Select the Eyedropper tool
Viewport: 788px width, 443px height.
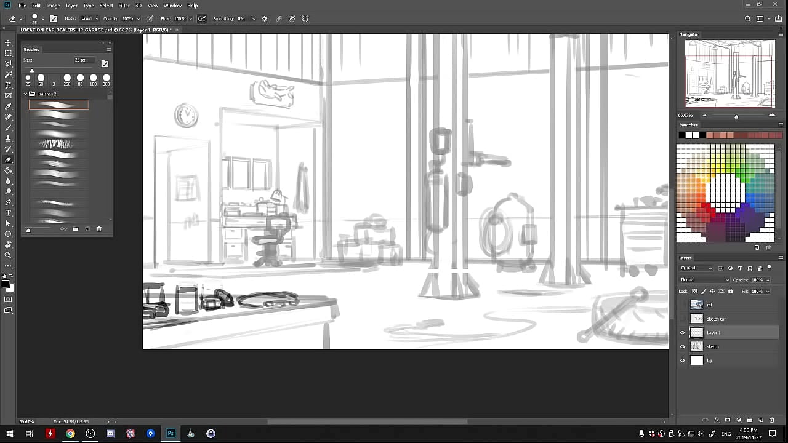8,106
